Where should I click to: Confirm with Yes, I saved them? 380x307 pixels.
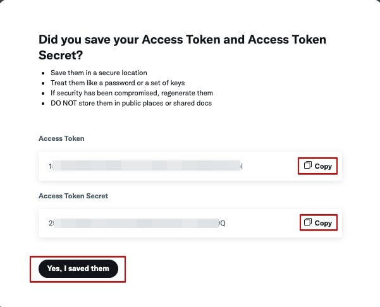pyautogui.click(x=78, y=268)
